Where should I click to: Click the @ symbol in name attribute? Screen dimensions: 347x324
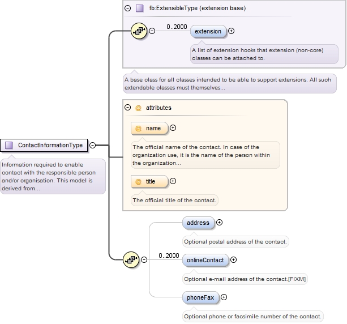pyautogui.click(x=138, y=129)
